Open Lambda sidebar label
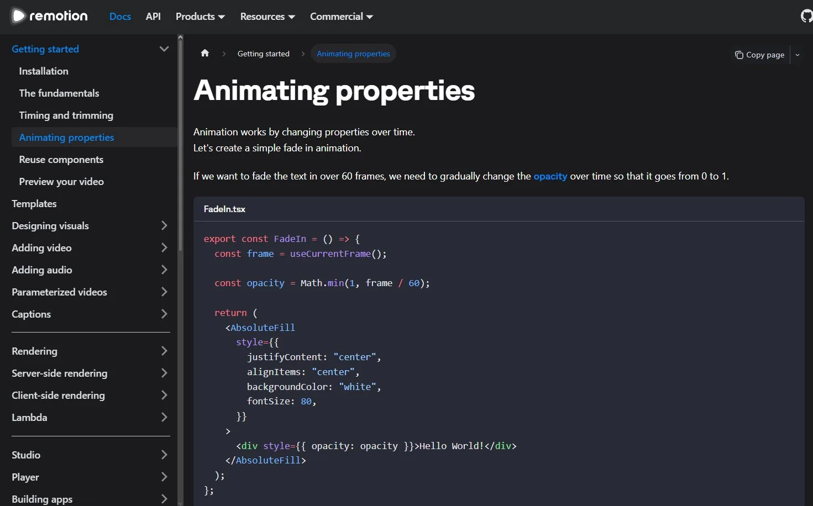The width and height of the screenshot is (813, 506). tap(29, 418)
